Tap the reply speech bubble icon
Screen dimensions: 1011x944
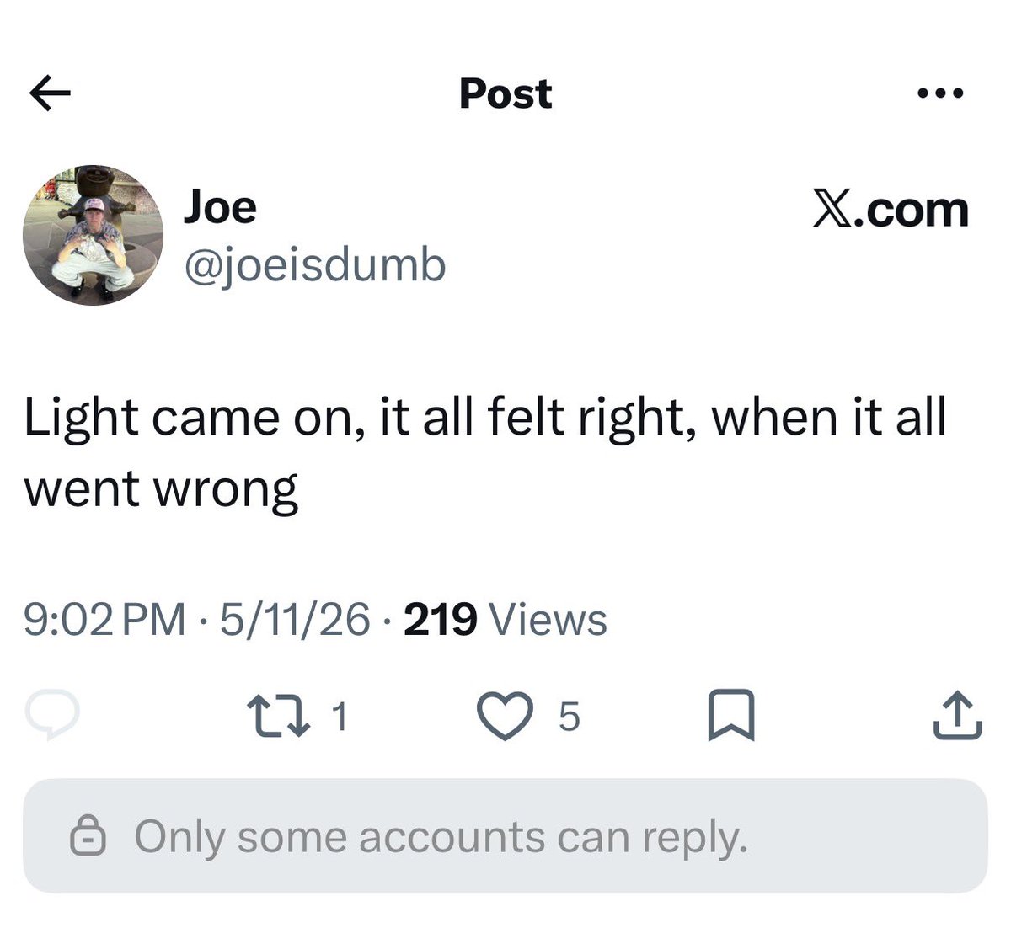click(x=52, y=715)
